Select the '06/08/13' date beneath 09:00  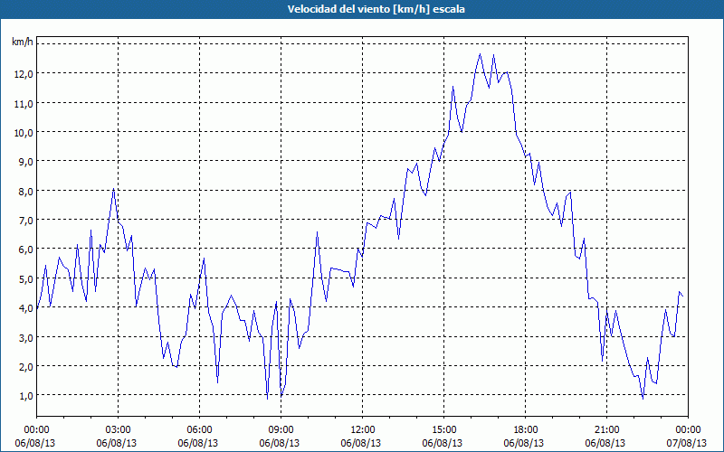pyautogui.click(x=280, y=443)
